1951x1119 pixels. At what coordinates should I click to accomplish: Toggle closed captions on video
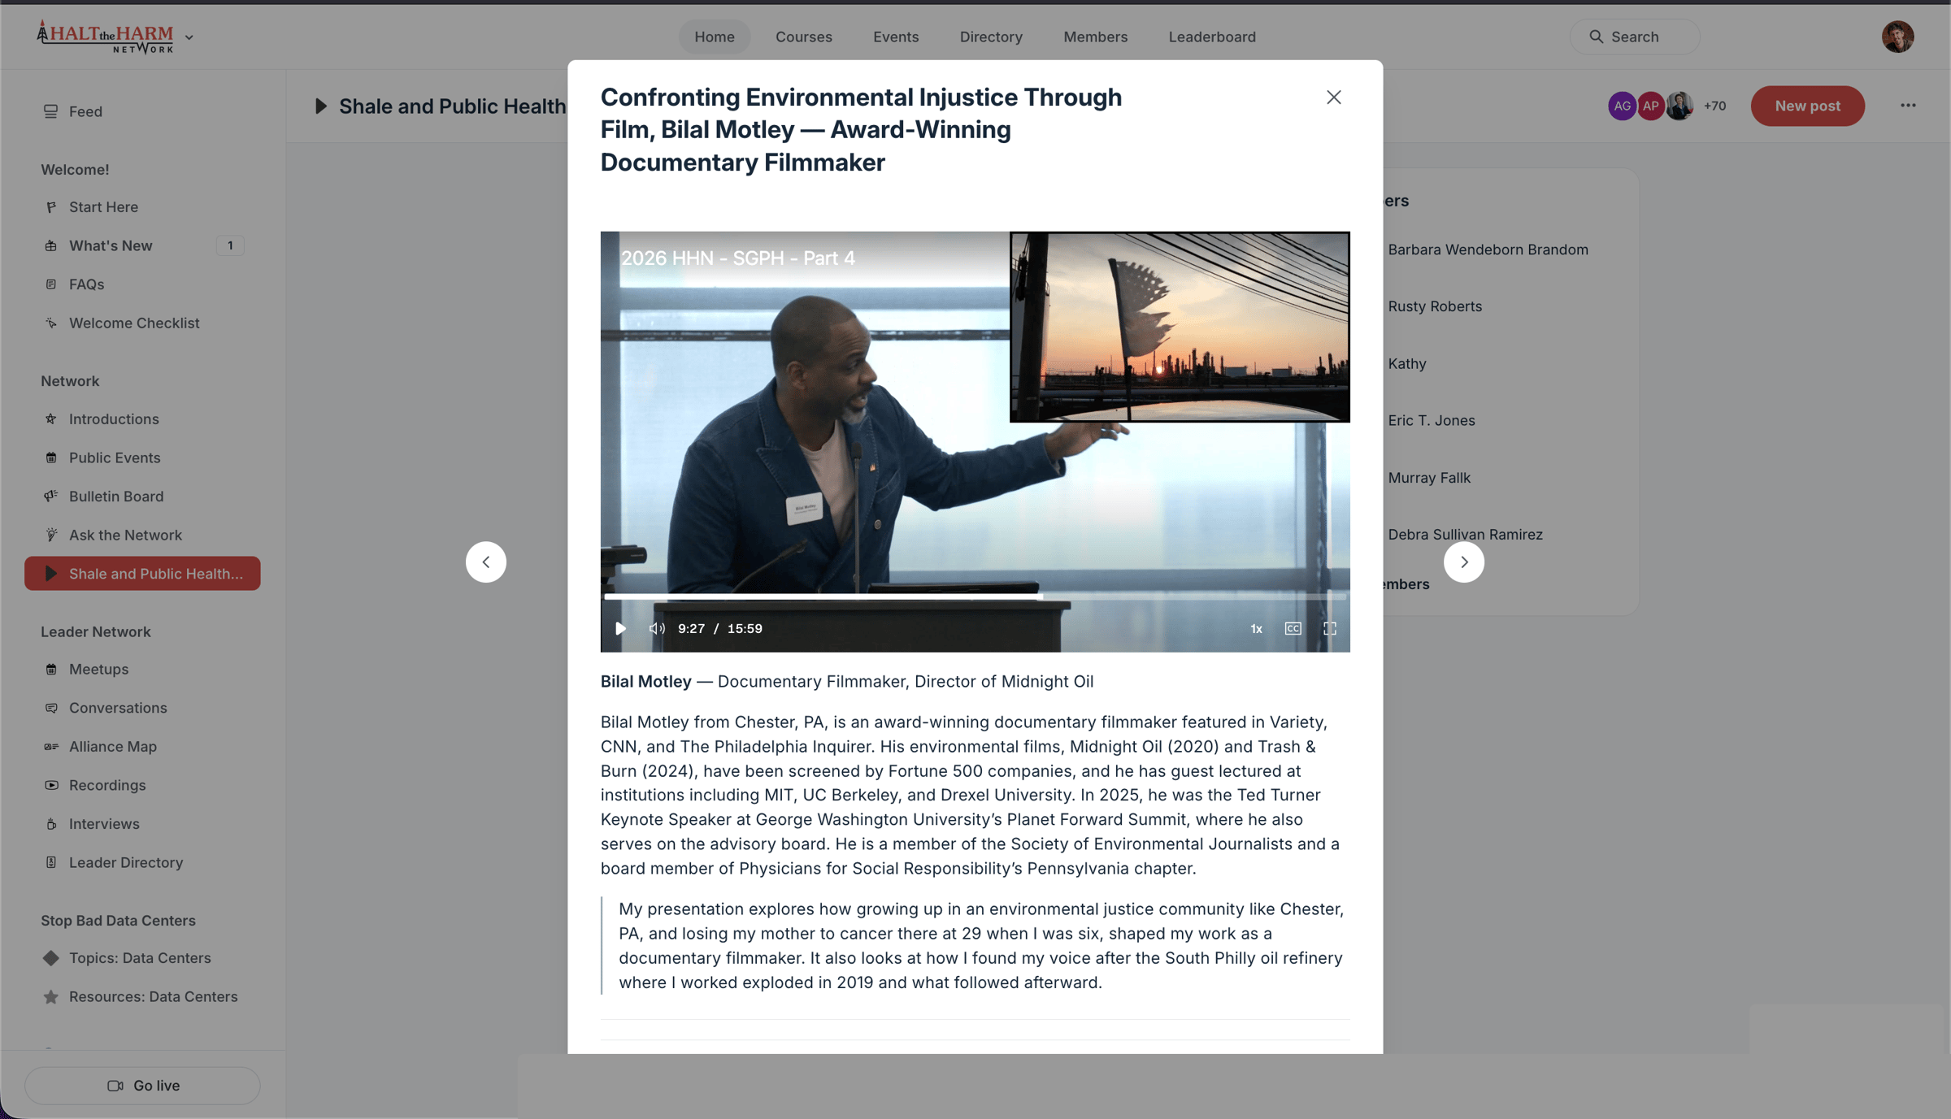(x=1293, y=628)
